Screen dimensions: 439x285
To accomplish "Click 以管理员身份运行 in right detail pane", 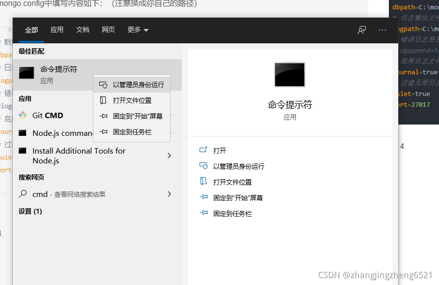I will (238, 166).
